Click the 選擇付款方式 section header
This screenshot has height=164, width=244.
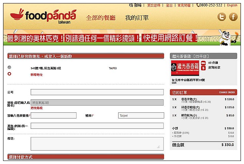(x=86, y=157)
